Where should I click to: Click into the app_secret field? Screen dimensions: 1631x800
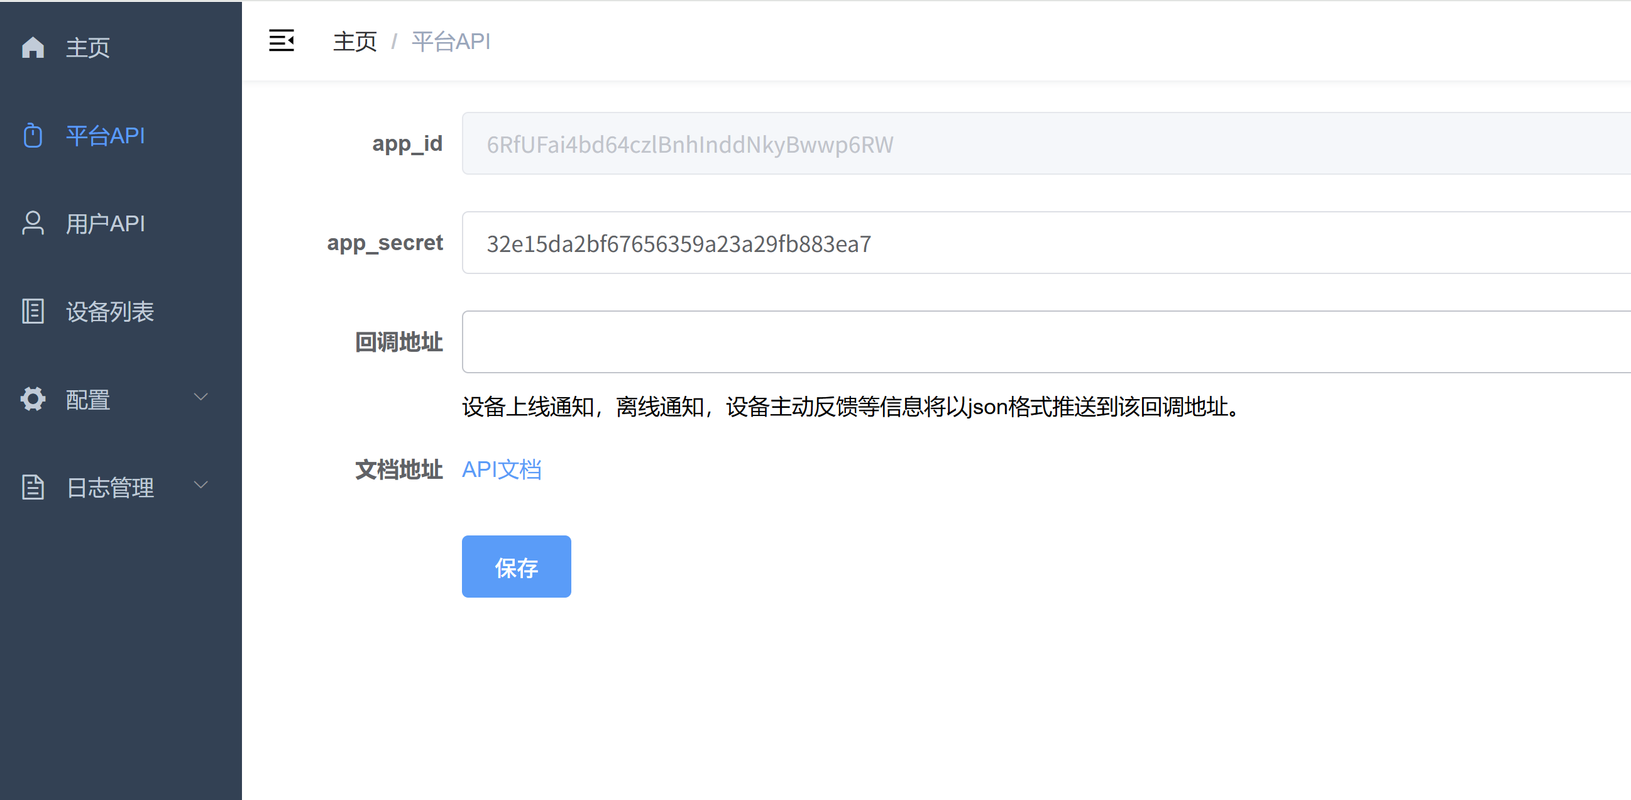pos(1045,243)
